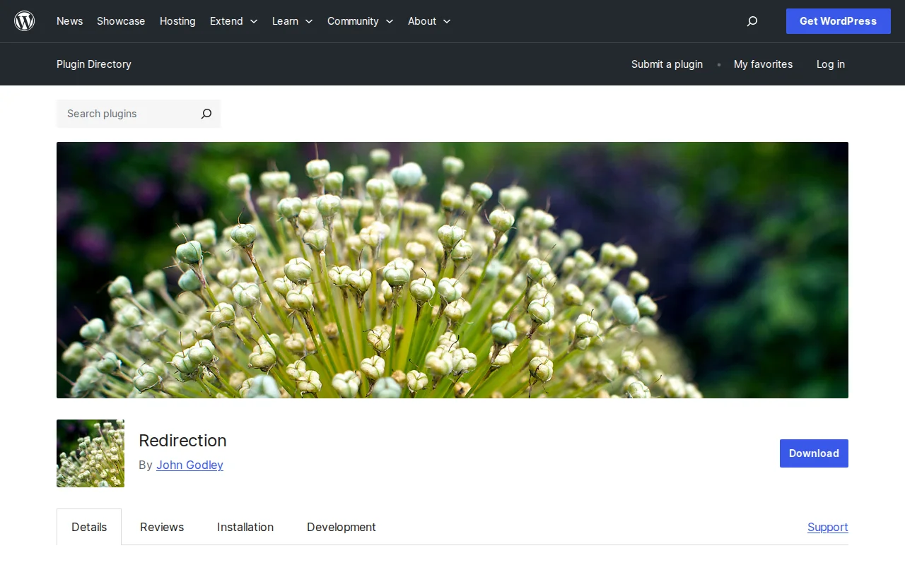Expand the Community menu
Viewport: 905px width, 565px height.
click(x=353, y=21)
